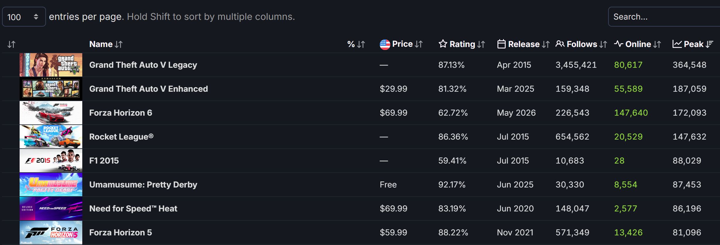This screenshot has width=720, height=245.
Task: Click Need for Speed Heat price $69.99
Action: point(394,208)
